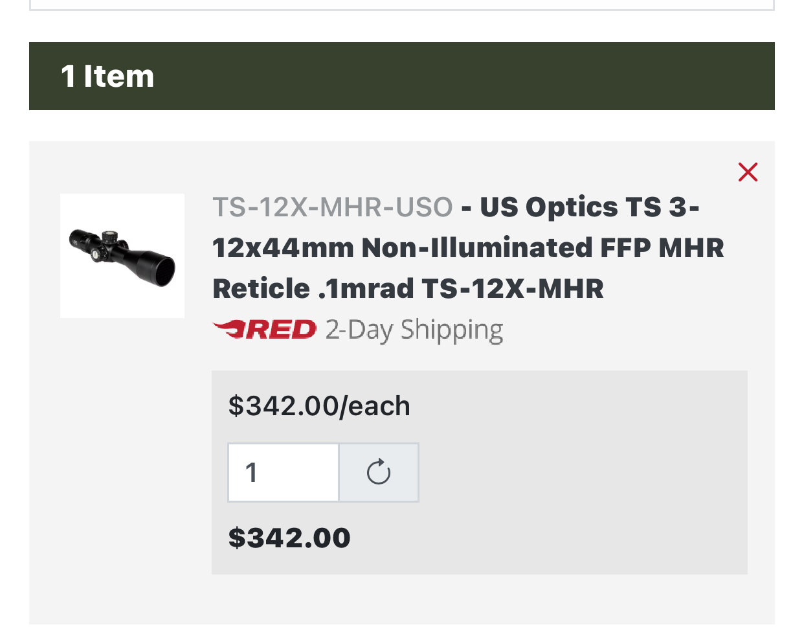This screenshot has height=627, width=804.
Task: Click the 1 Item cart header
Action: (x=107, y=76)
